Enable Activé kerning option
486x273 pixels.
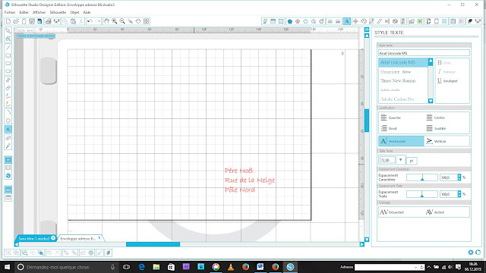coord(435,212)
